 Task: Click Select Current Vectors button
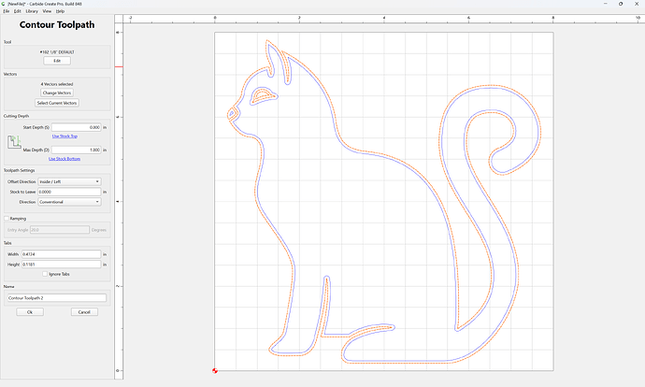click(57, 103)
